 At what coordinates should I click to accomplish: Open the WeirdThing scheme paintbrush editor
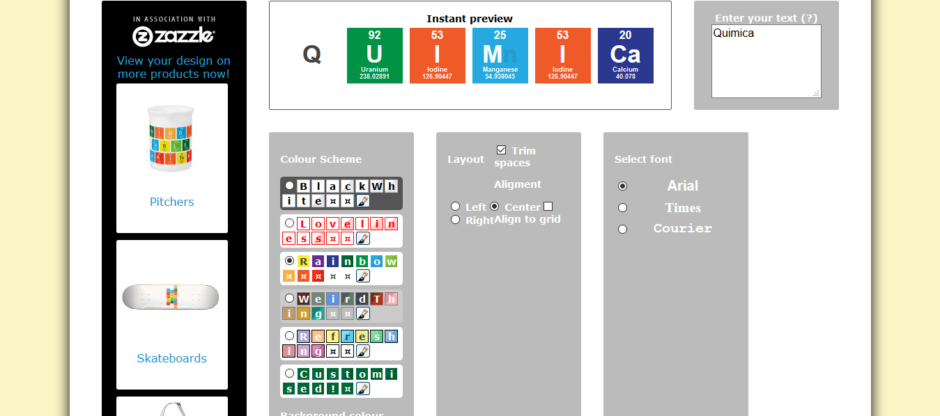(x=362, y=314)
